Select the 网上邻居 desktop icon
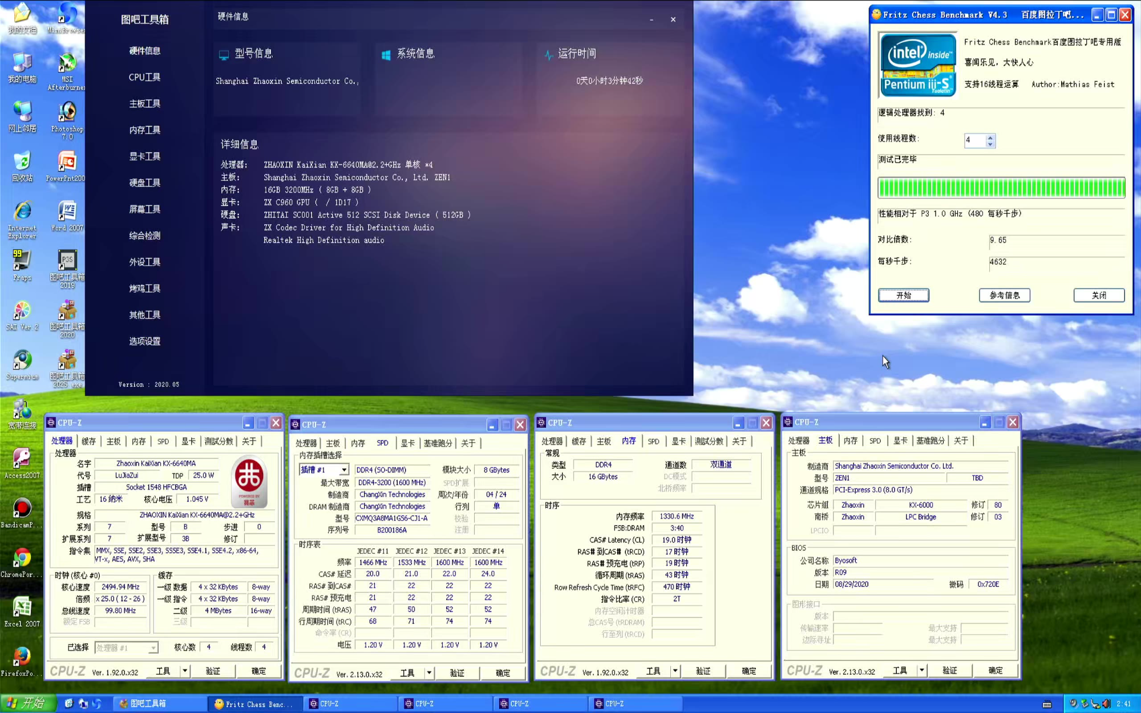The height and width of the screenshot is (713, 1141). 22,117
